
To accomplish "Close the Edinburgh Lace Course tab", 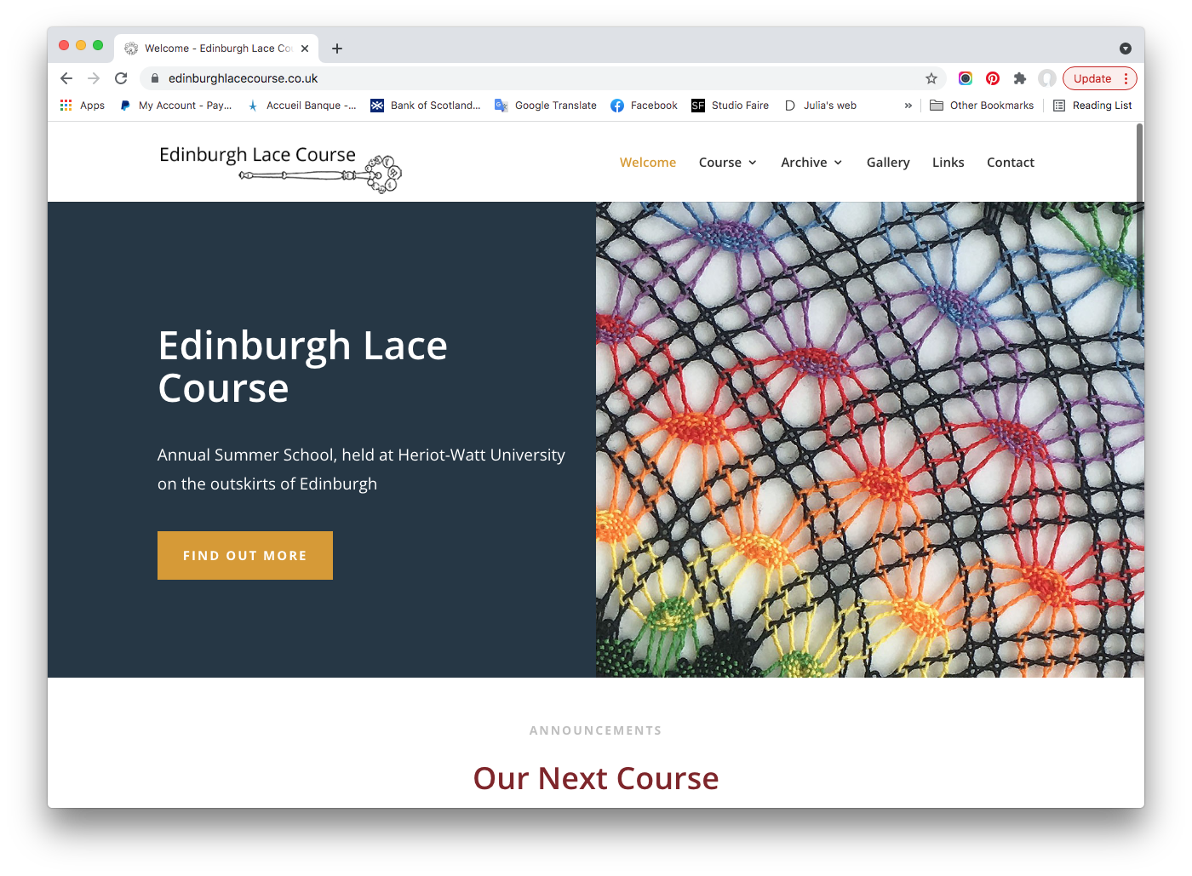I will point(305,49).
